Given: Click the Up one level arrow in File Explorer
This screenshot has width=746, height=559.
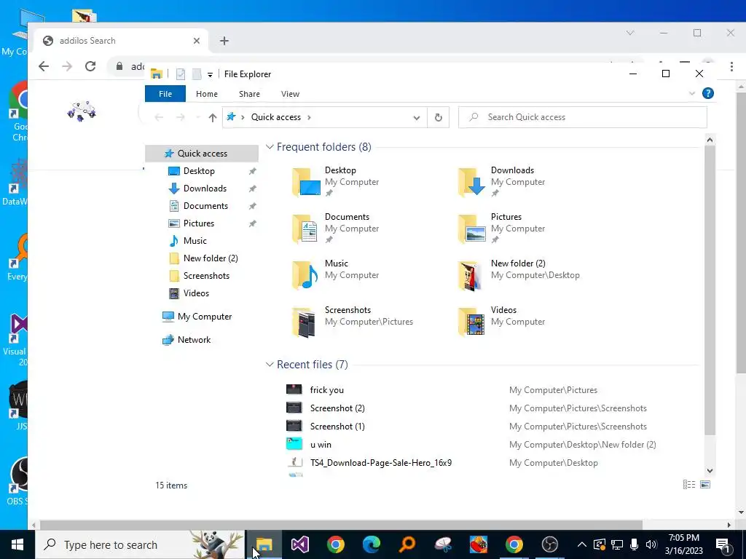Looking at the screenshot, I should pos(212,117).
